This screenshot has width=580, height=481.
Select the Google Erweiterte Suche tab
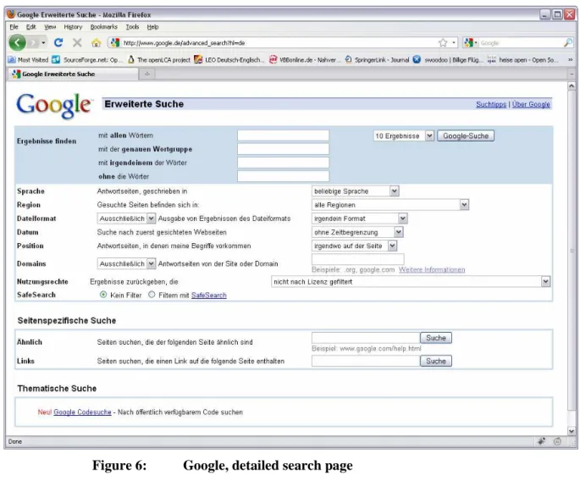coord(73,74)
